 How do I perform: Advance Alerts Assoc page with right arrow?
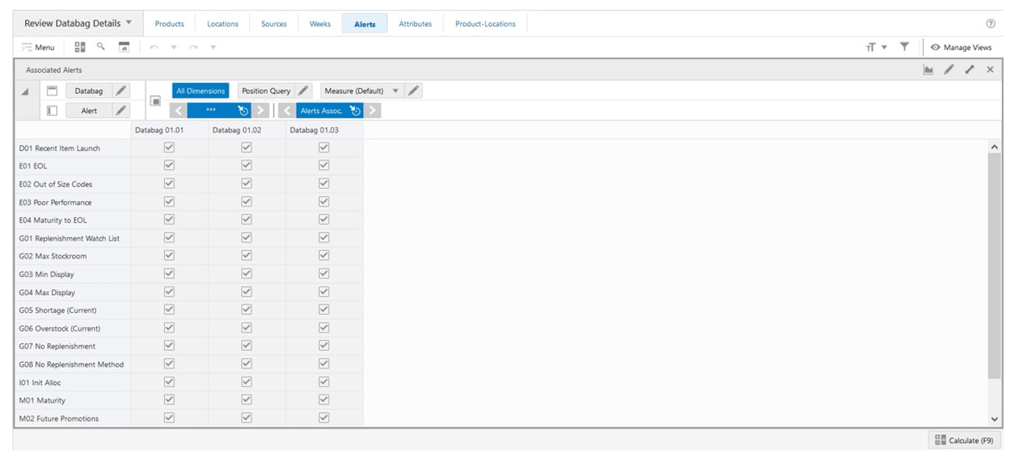(372, 111)
